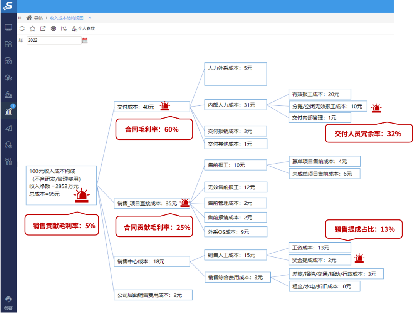Open the view in a new window icon
416x313 pixels.
[x=43, y=28]
